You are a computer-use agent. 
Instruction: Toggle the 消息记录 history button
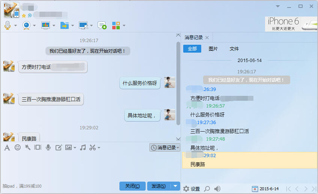point(165,147)
